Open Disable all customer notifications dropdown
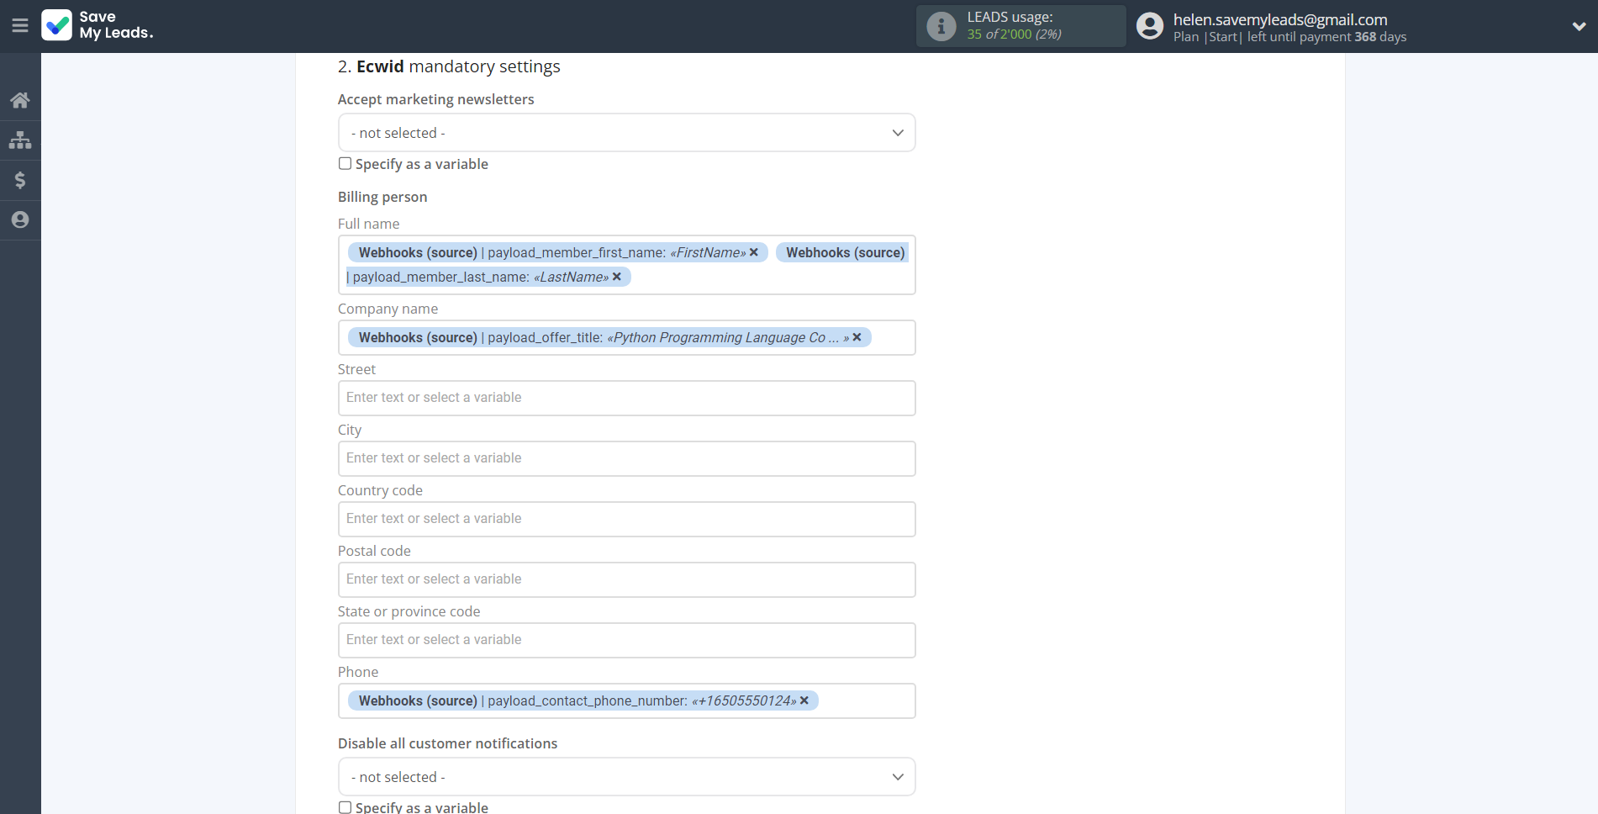 626,777
